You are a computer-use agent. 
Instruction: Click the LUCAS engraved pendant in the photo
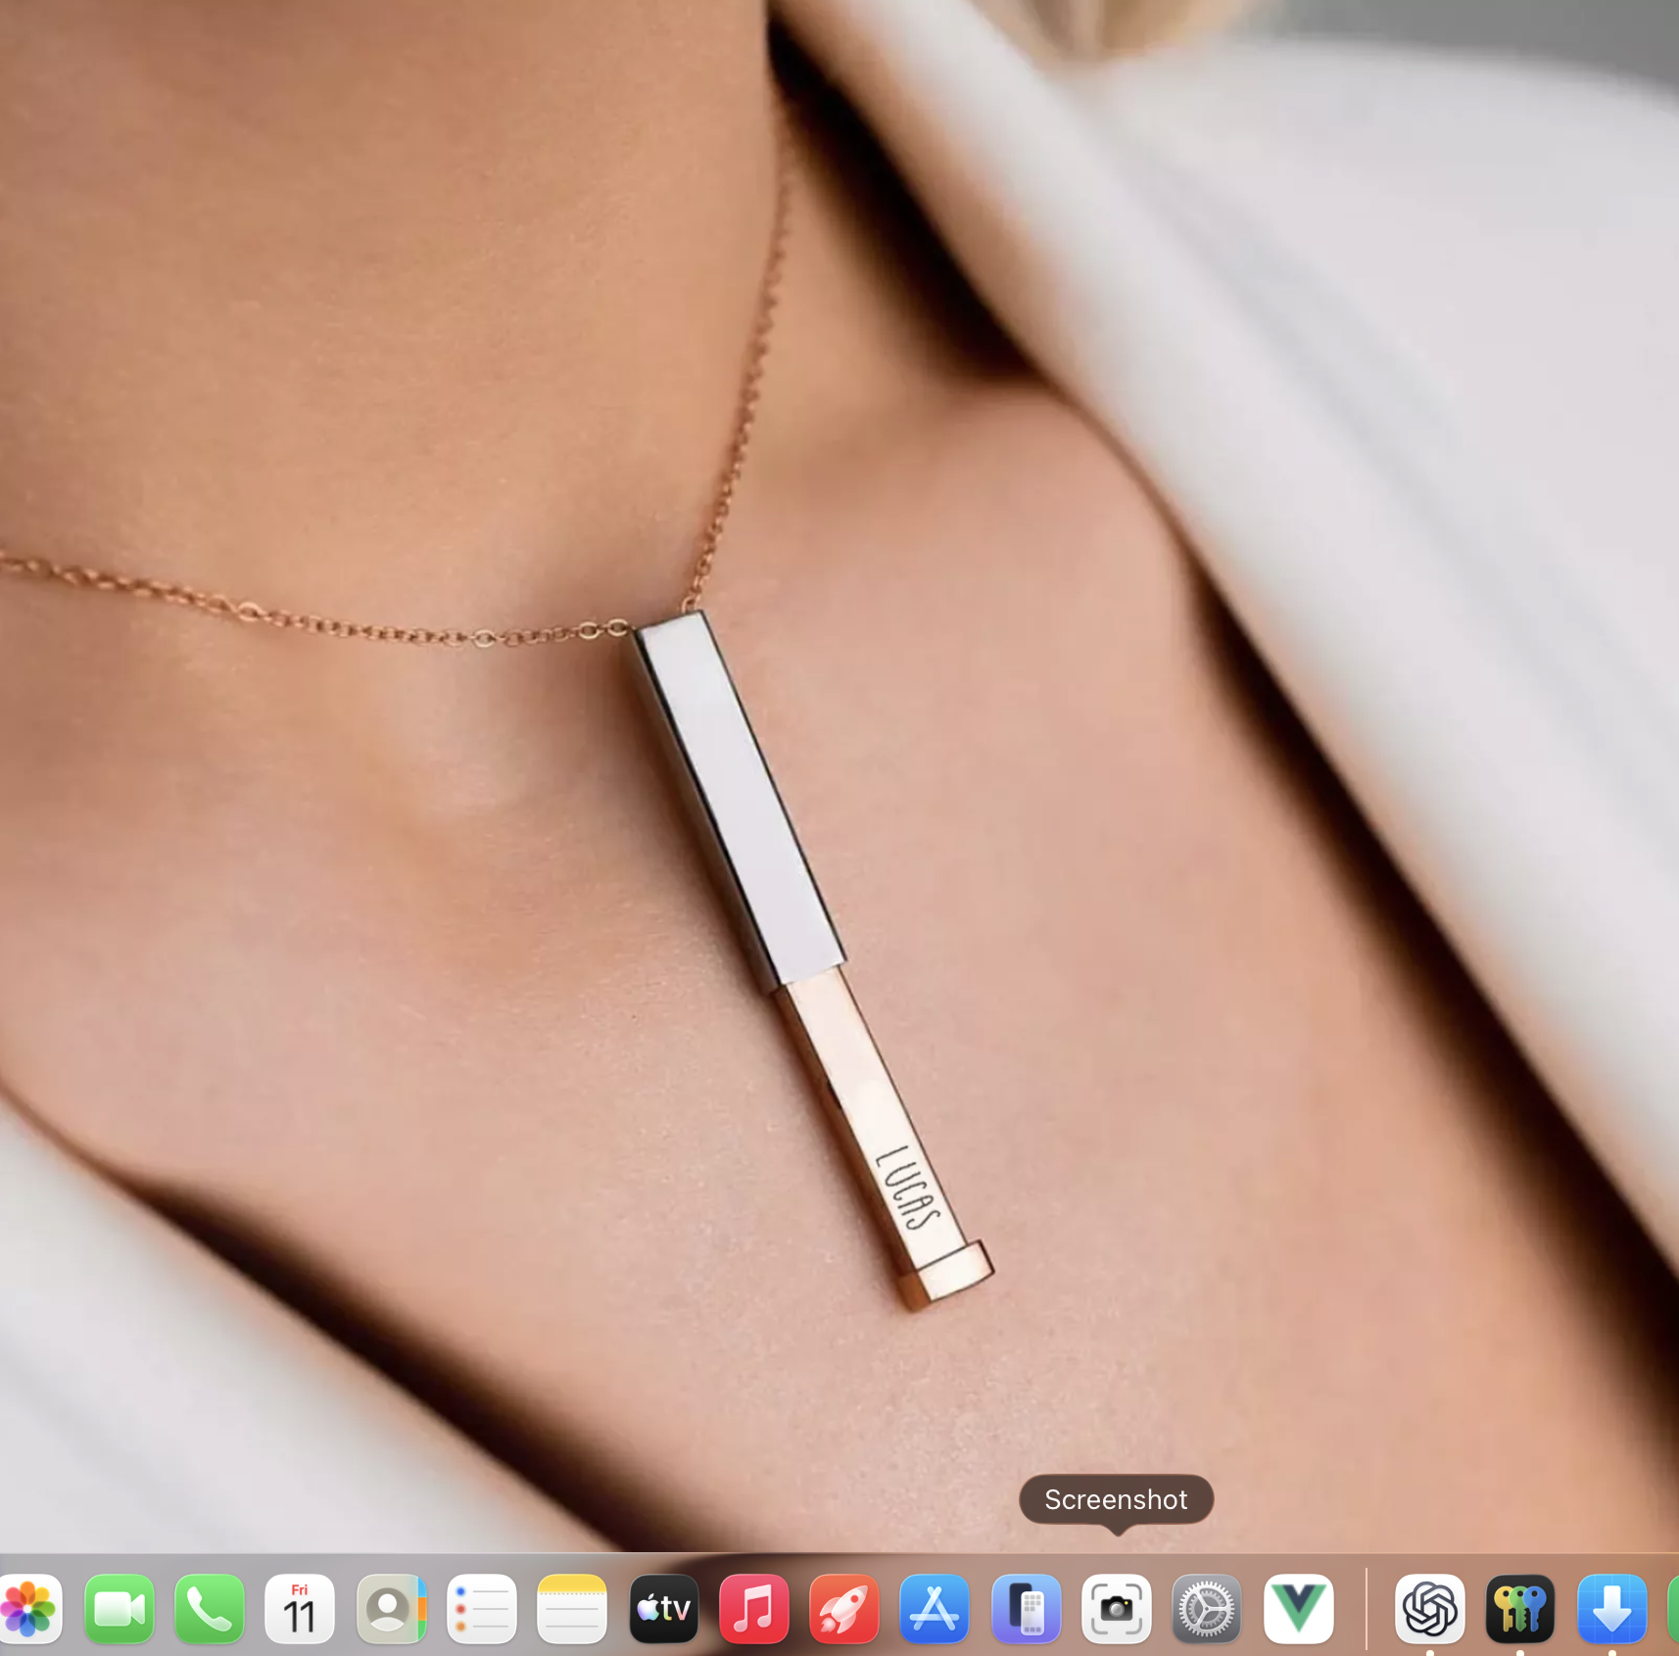(813, 960)
